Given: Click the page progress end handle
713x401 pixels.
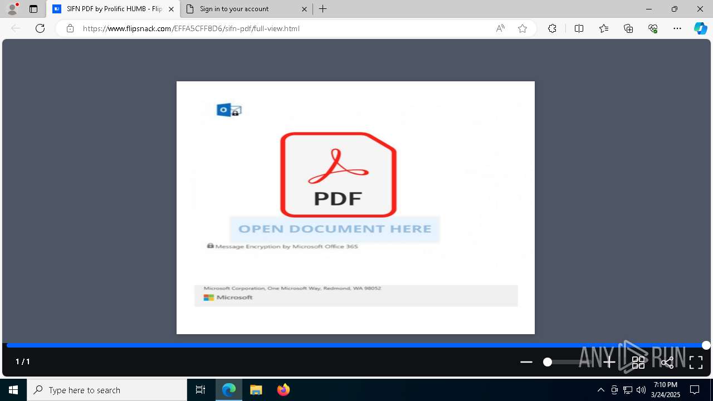Looking at the screenshot, I should point(706,345).
